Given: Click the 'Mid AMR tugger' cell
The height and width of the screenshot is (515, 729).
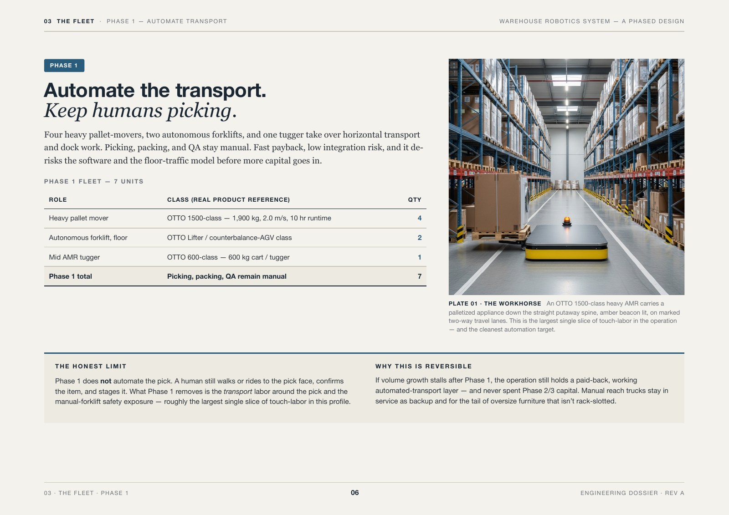Looking at the screenshot, I should [74, 257].
